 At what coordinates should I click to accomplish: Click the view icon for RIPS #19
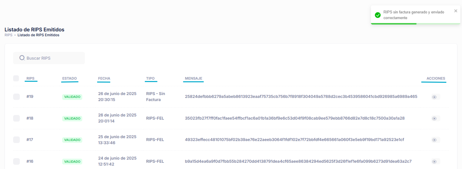434,97
